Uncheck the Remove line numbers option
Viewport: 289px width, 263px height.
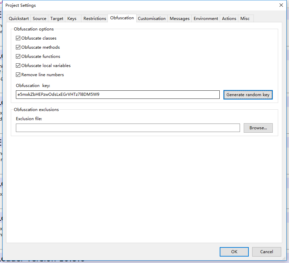18,74
